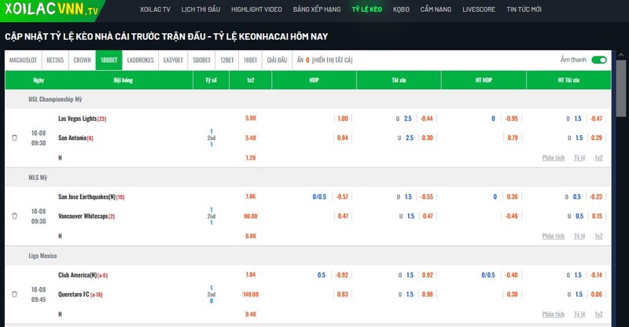
Task: Open Lịch thi đấu menu
Action: coord(200,9)
